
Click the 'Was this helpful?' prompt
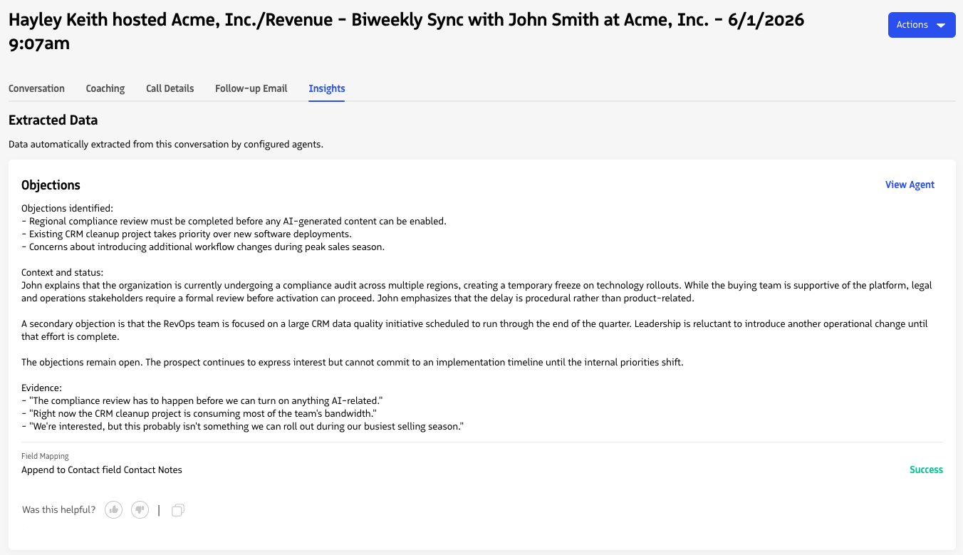click(x=58, y=509)
